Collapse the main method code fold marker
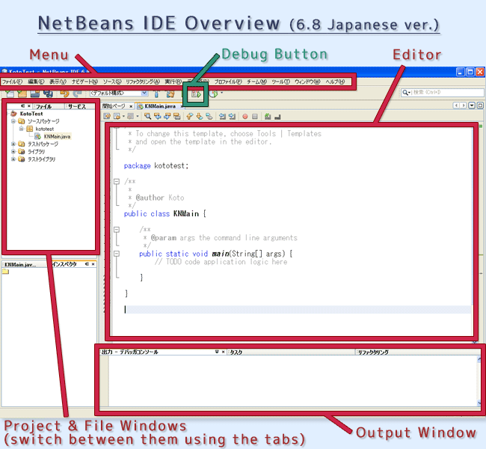The height and width of the screenshot is (449, 486). coord(117,254)
